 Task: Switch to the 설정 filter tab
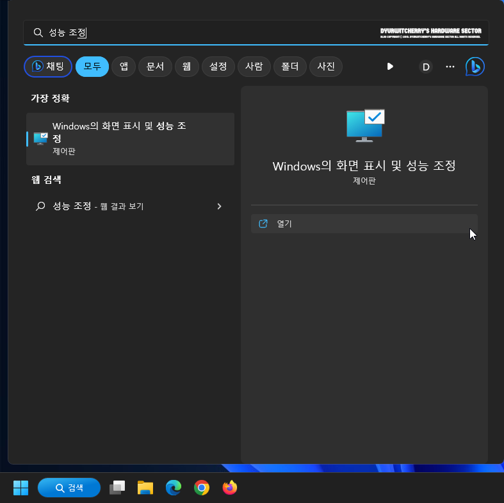(218, 67)
